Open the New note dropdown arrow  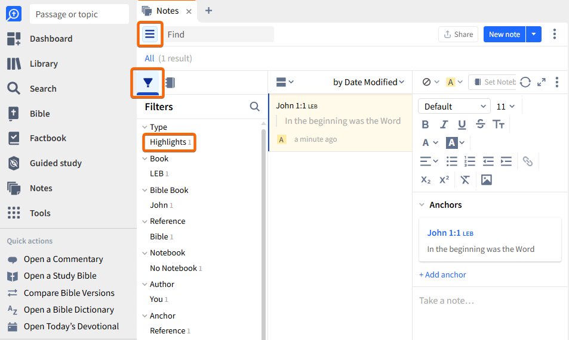coord(533,35)
